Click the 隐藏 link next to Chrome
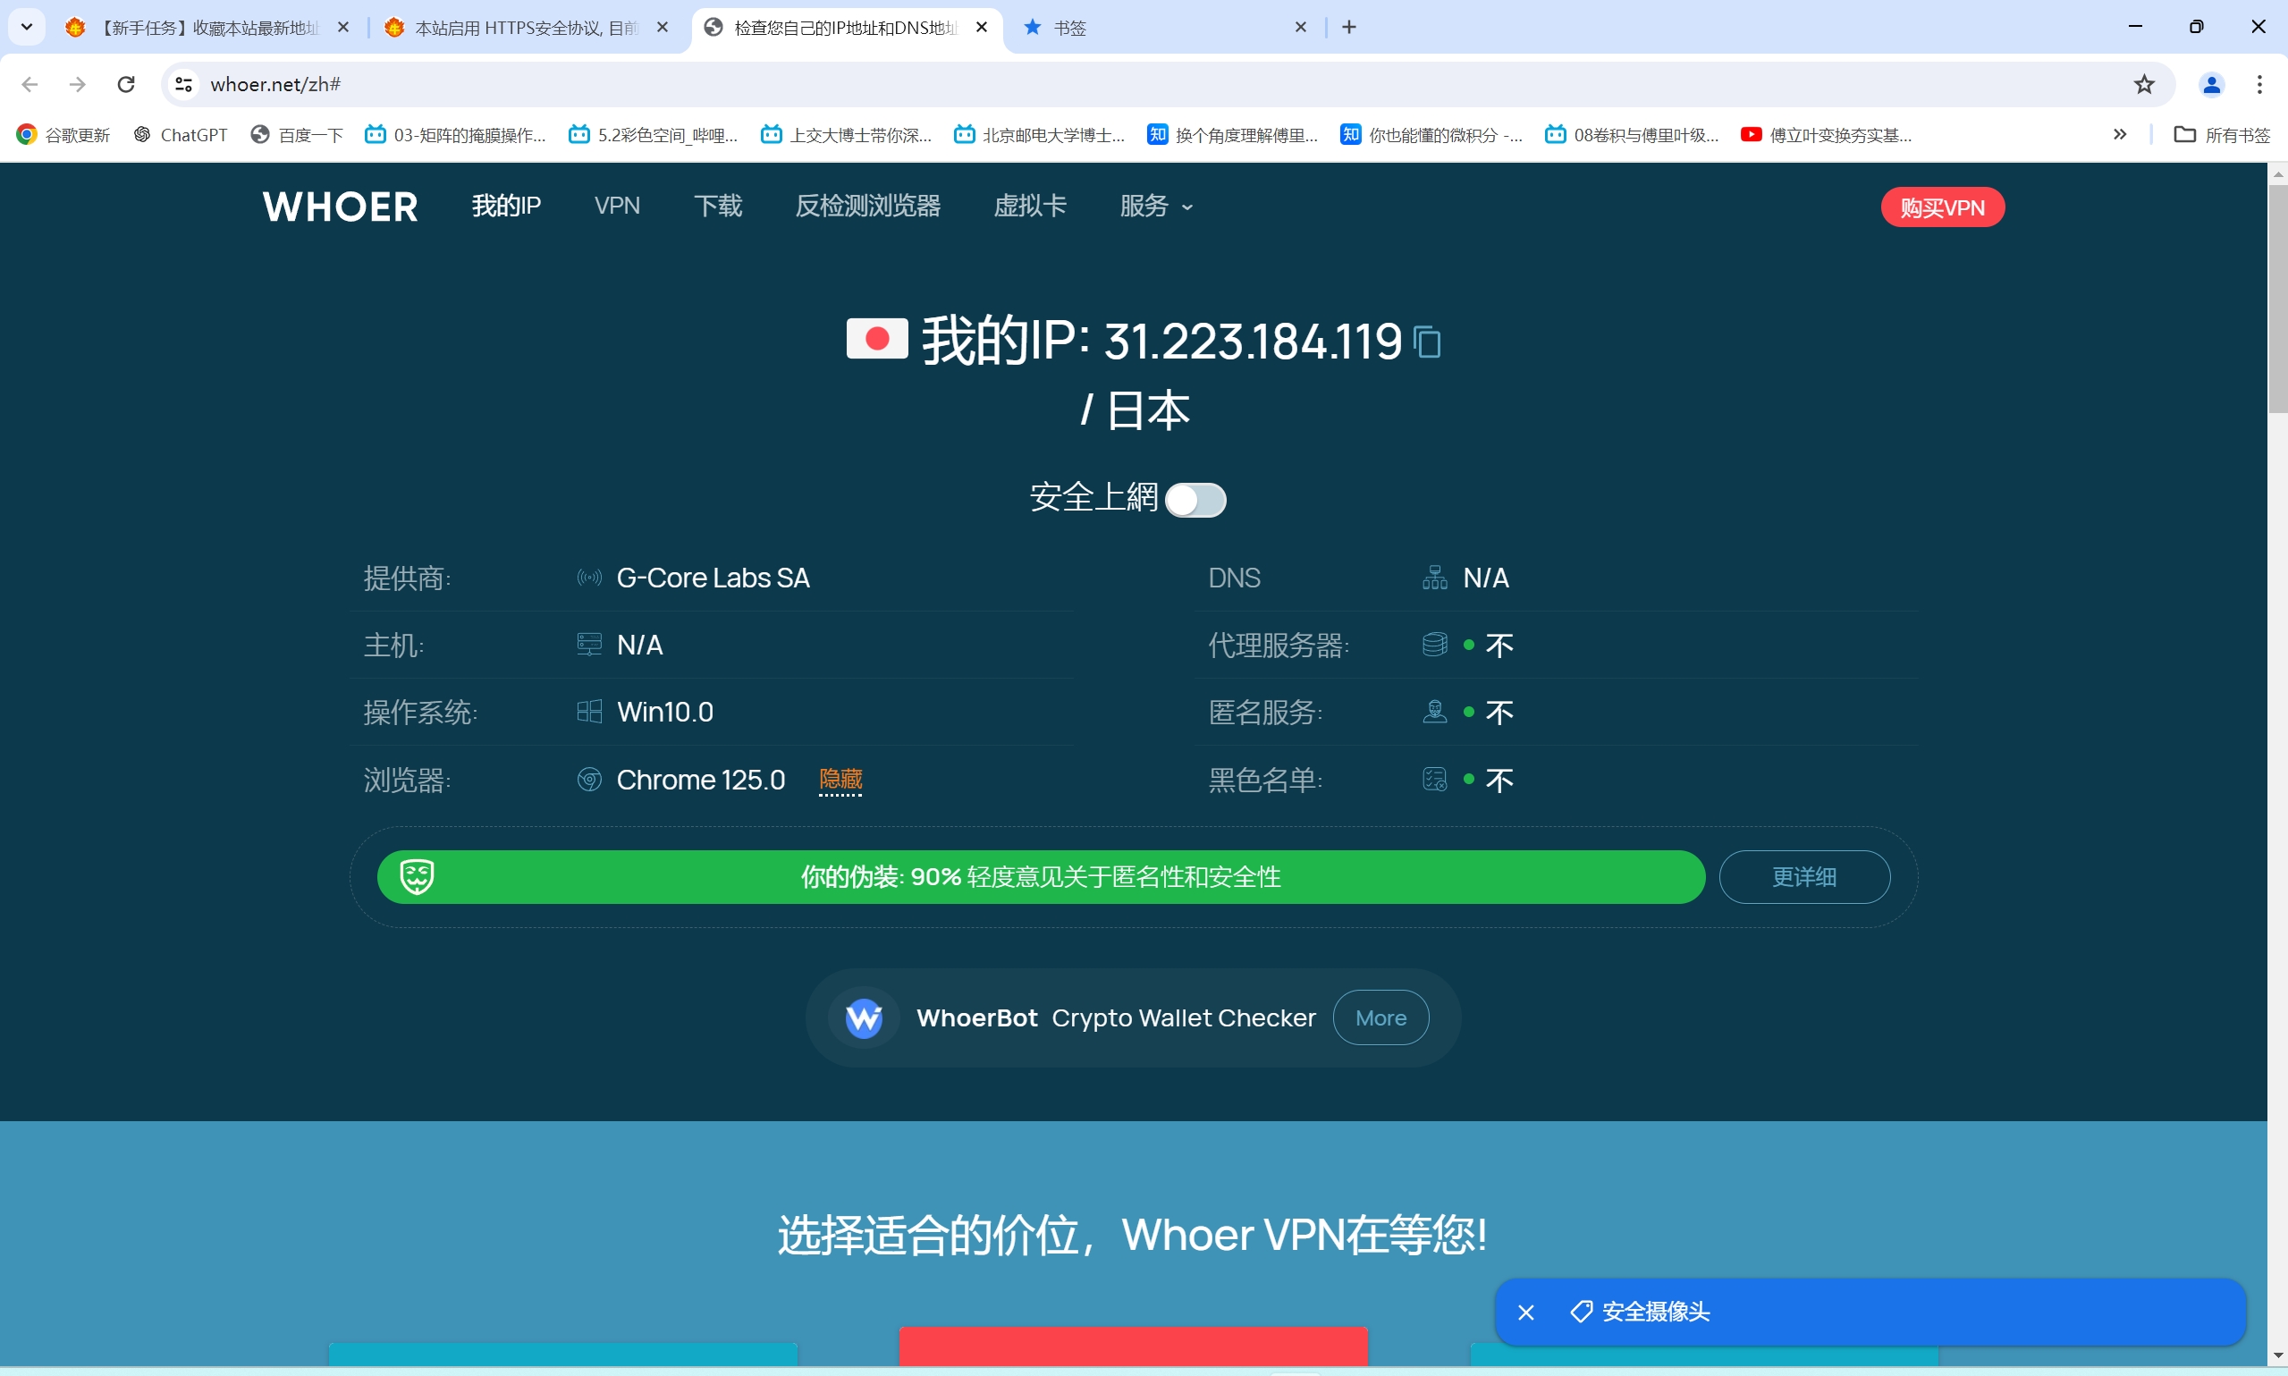The width and height of the screenshot is (2288, 1376). (840, 780)
